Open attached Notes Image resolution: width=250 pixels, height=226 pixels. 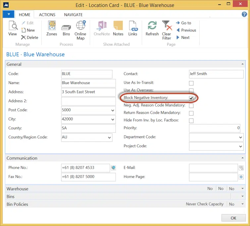[118, 28]
